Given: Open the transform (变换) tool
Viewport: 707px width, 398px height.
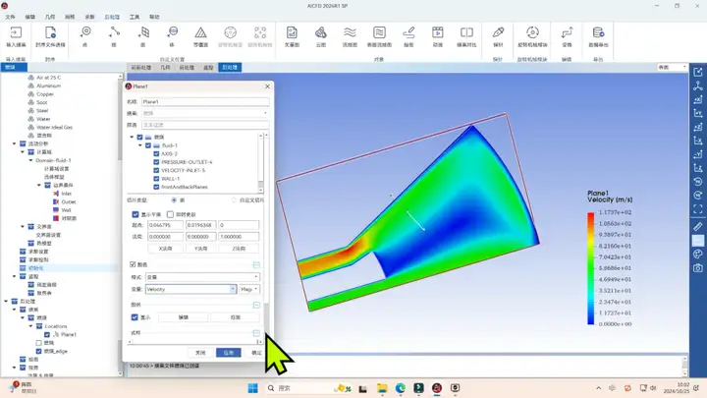Looking at the screenshot, I should pyautogui.click(x=567, y=36).
